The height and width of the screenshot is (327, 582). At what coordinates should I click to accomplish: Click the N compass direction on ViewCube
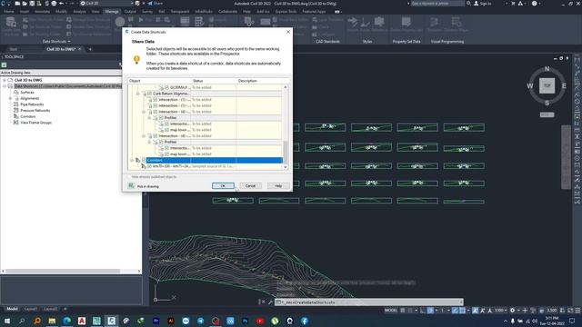[x=547, y=69]
